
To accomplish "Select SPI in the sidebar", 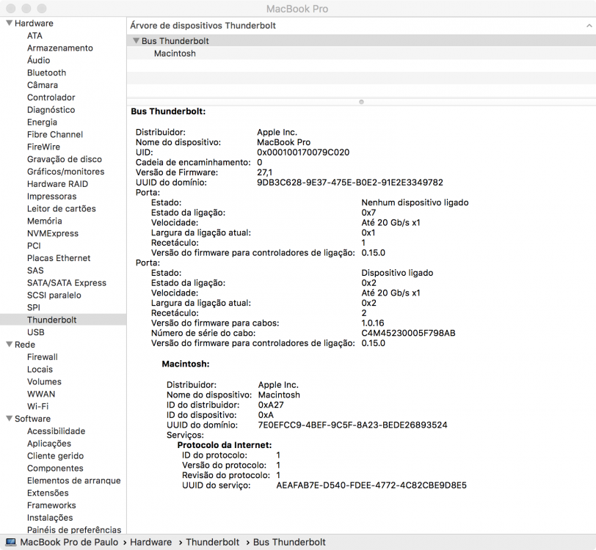I will 34,307.
